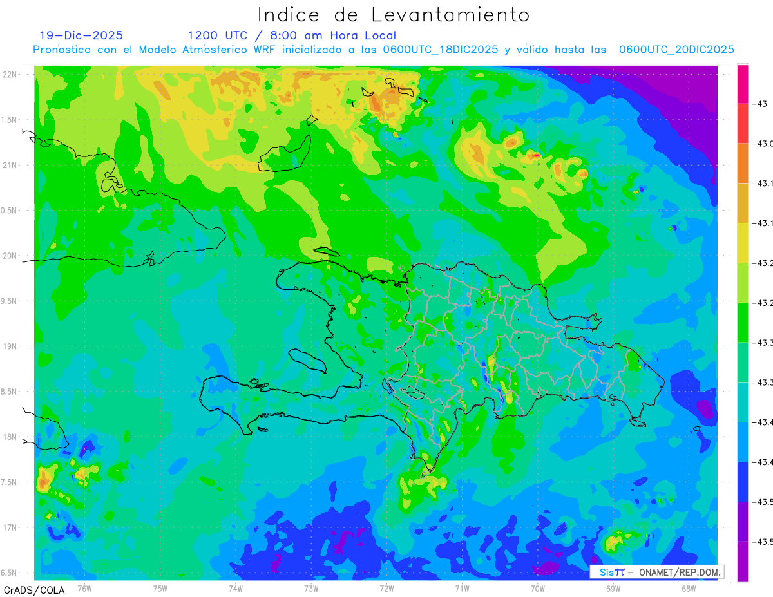Pick the orange swatch in the legend
The height and width of the screenshot is (597, 773).
tap(743, 164)
